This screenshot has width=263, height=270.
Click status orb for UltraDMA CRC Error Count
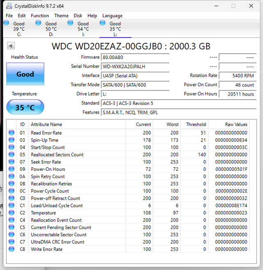click(12, 242)
